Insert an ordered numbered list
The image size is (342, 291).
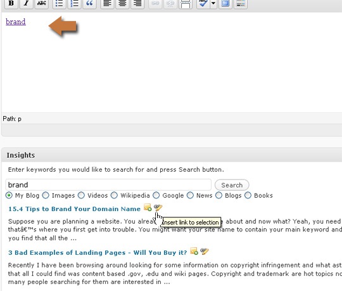pos(74,4)
